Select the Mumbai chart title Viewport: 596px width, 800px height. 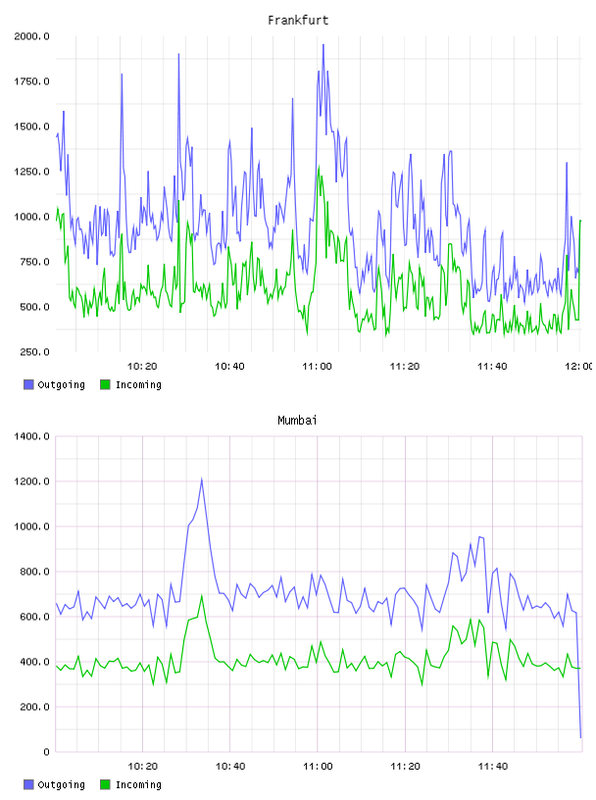click(x=297, y=421)
